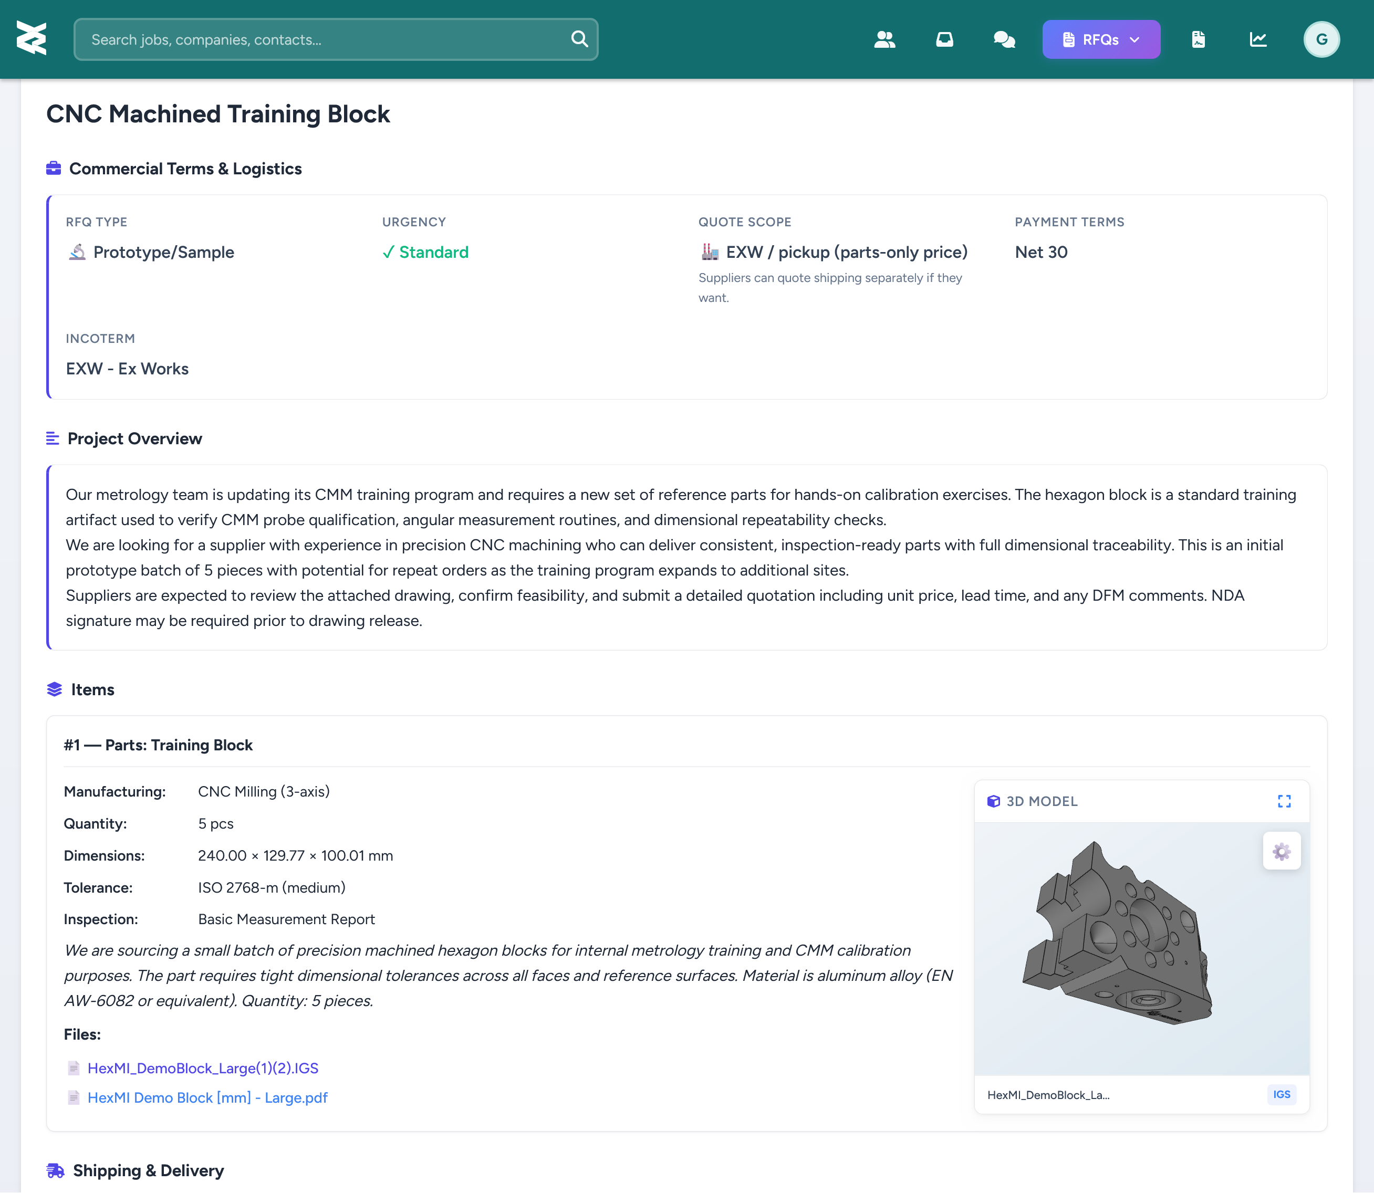The width and height of the screenshot is (1374, 1193).
Task: Click the Basic Measurement Report value
Action: point(286,919)
